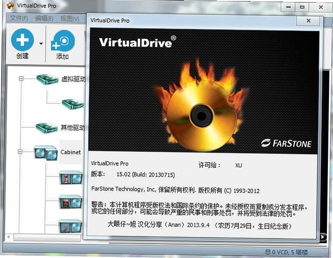The image size is (333, 258).
Task: Click the FarStone Technology copyright line
Action: pyautogui.click(x=175, y=190)
